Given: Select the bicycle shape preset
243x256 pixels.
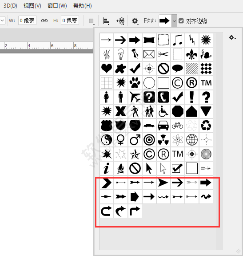Looking at the screenshot, I should click(x=178, y=126).
